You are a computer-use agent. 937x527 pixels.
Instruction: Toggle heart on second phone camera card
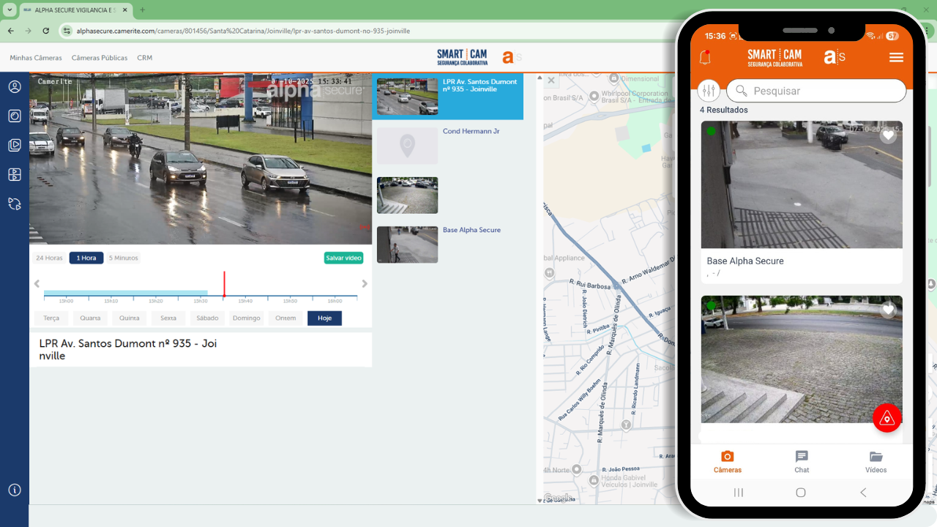888,310
